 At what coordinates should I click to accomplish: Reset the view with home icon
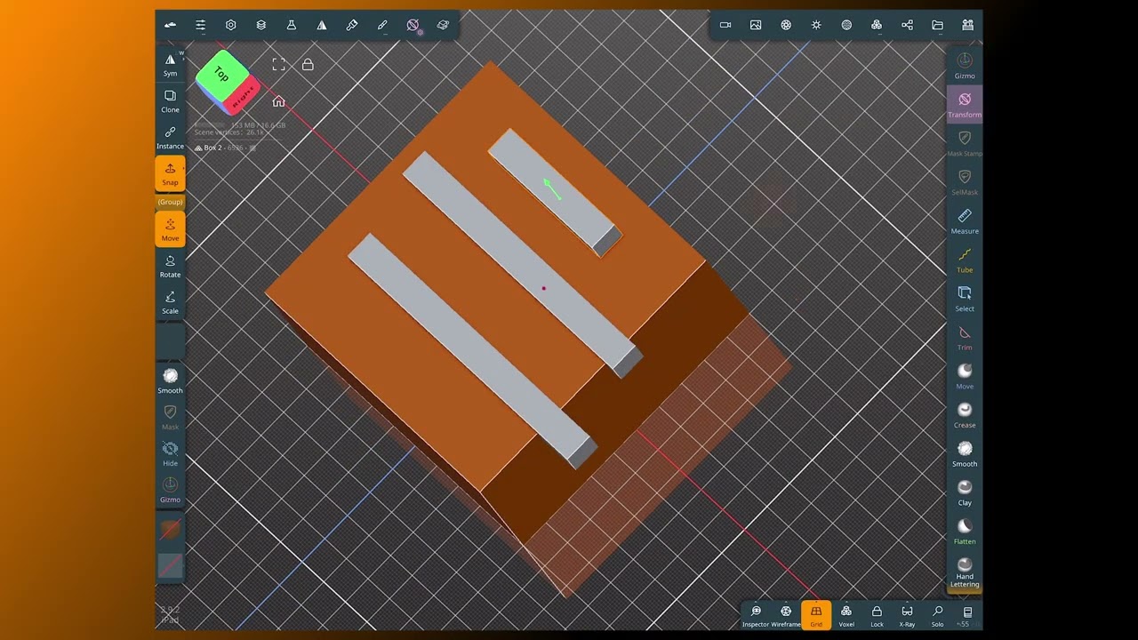pos(278,101)
